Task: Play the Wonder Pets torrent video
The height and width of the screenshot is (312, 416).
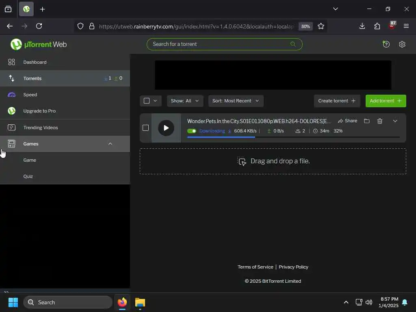Action: (166, 128)
